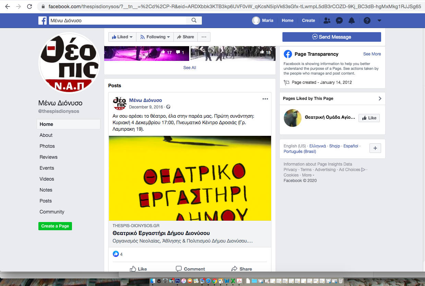
Task: Like the Θεατρική Ομάδα page
Action: [x=369, y=118]
